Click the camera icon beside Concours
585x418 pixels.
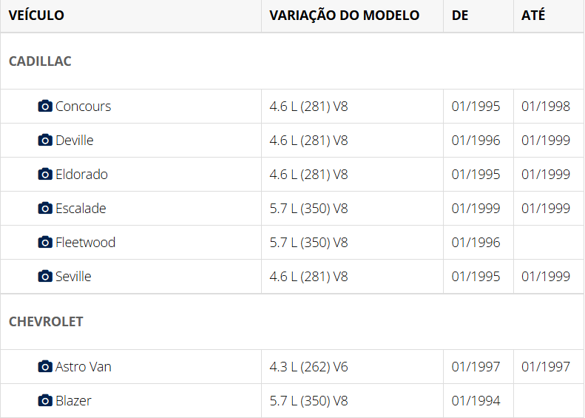coord(45,107)
